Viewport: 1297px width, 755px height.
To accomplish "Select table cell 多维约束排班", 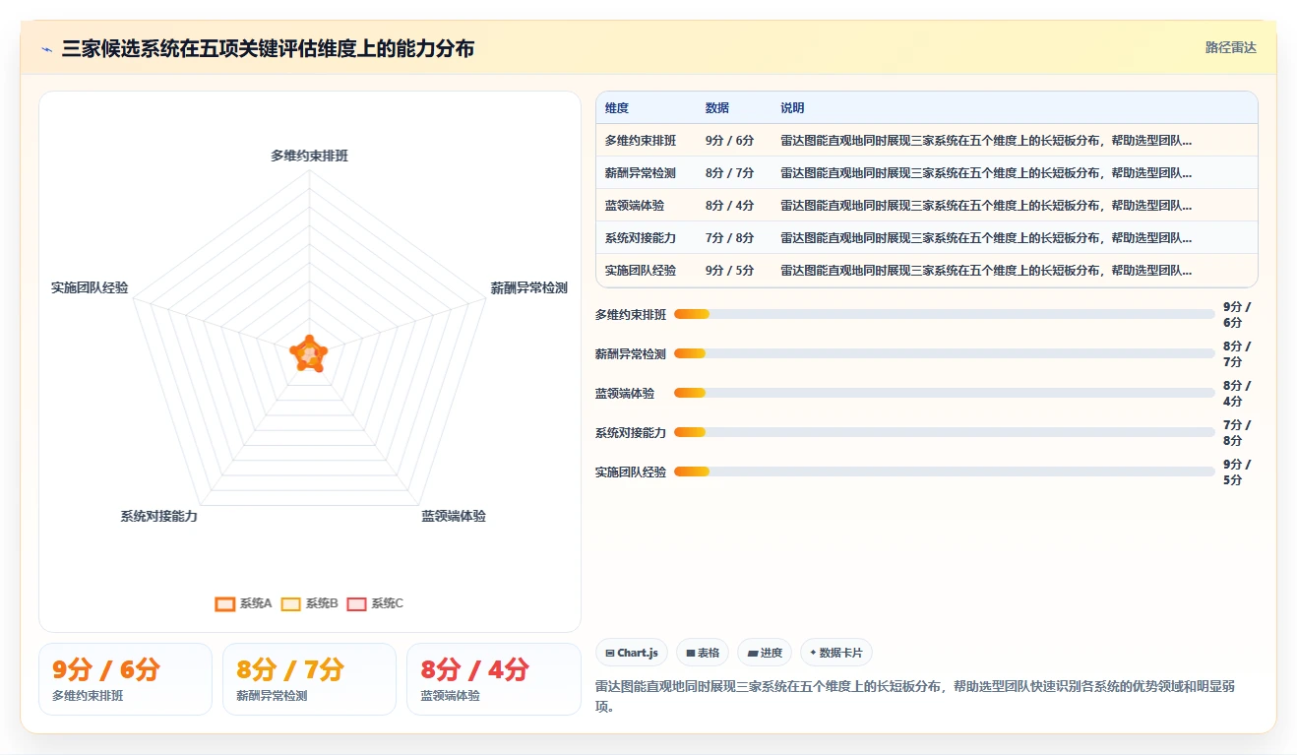I will coord(641,141).
